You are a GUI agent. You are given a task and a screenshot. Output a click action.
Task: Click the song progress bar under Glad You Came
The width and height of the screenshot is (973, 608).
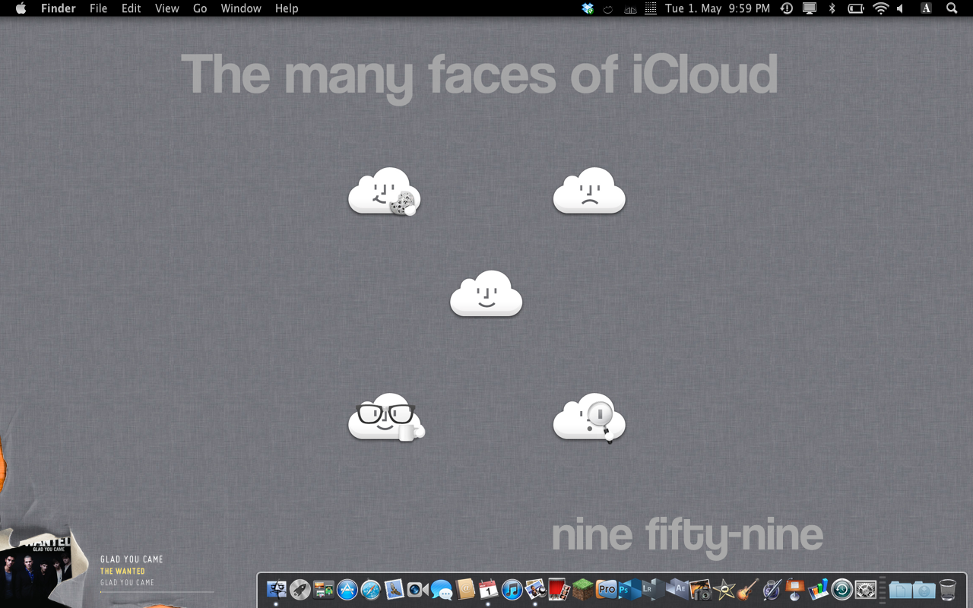[157, 591]
